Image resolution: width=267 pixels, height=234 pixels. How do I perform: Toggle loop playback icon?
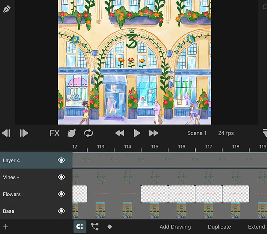click(89, 133)
